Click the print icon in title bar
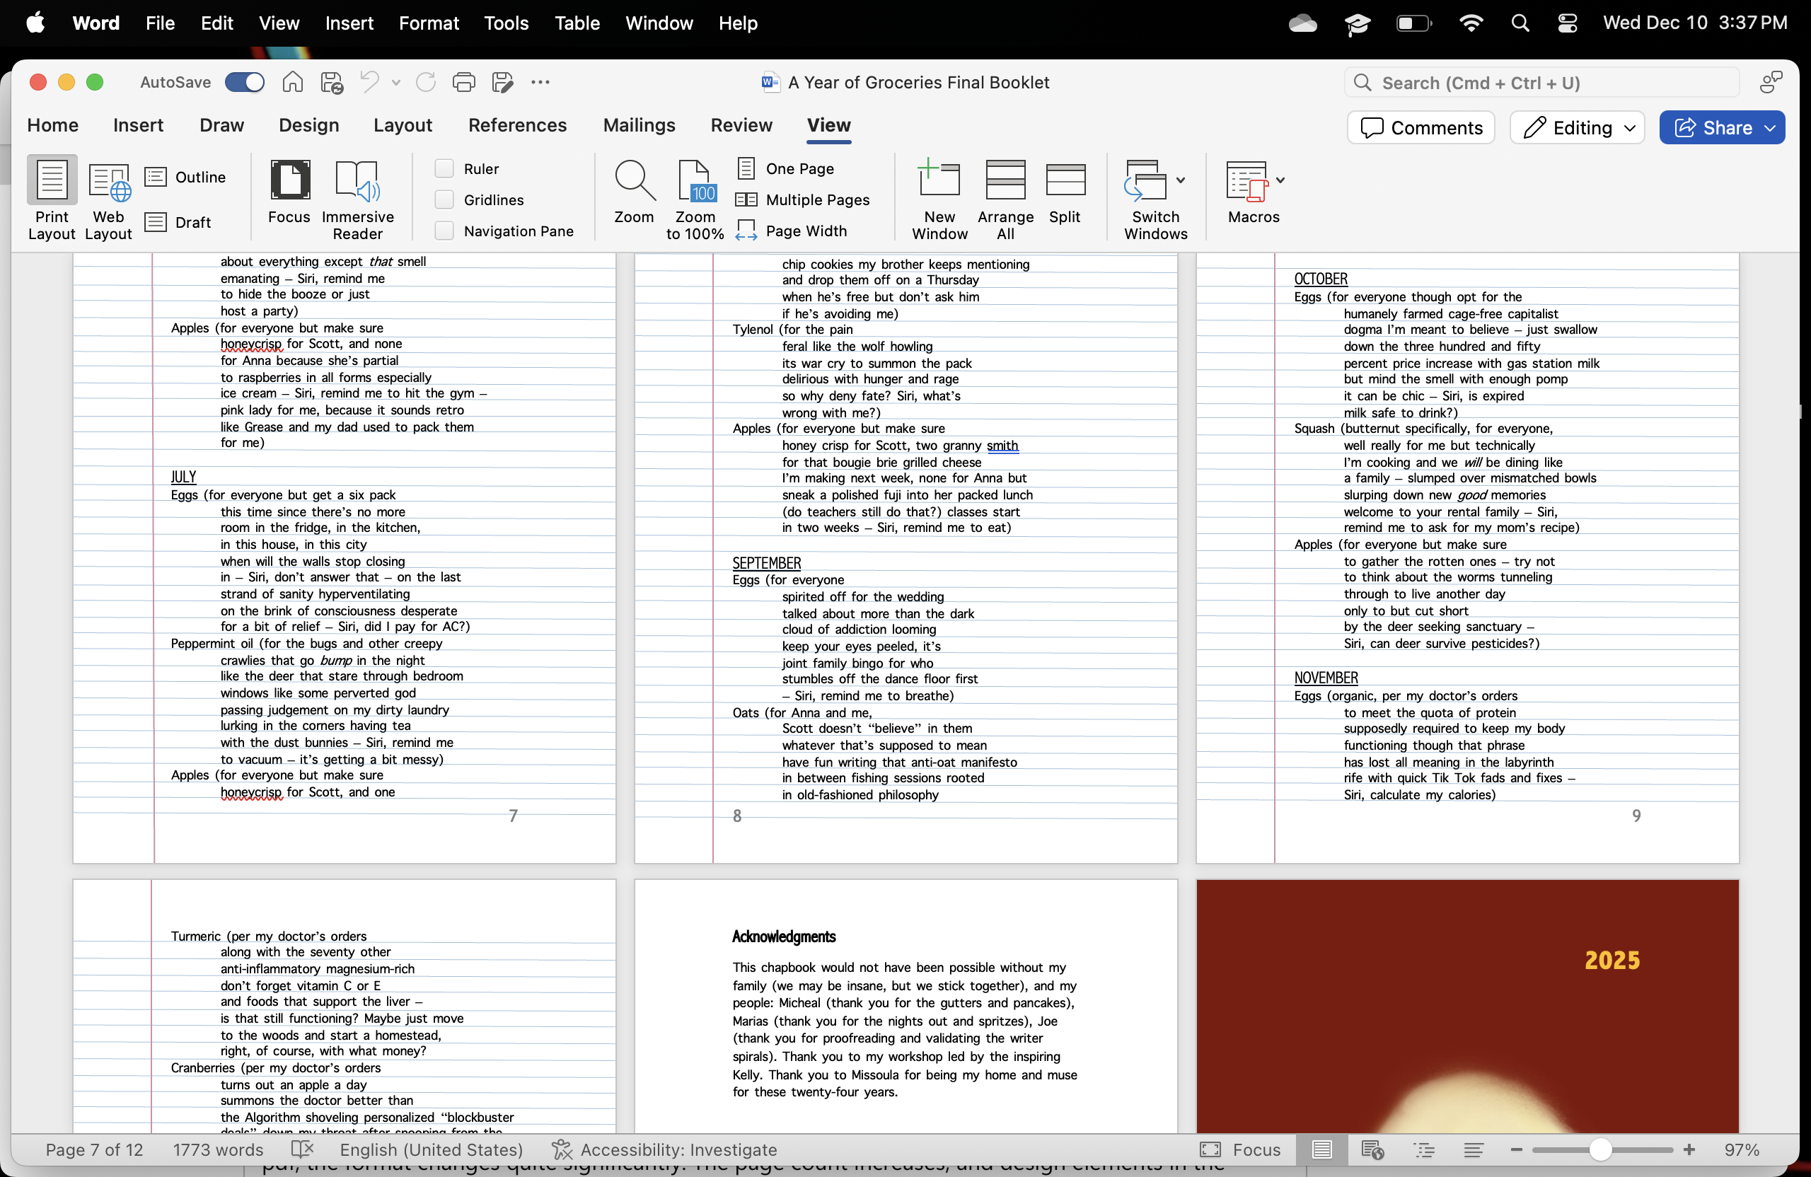The width and height of the screenshot is (1811, 1177). coord(463,82)
